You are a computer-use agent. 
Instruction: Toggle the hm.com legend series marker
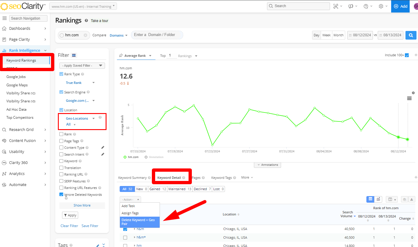pos(125,157)
